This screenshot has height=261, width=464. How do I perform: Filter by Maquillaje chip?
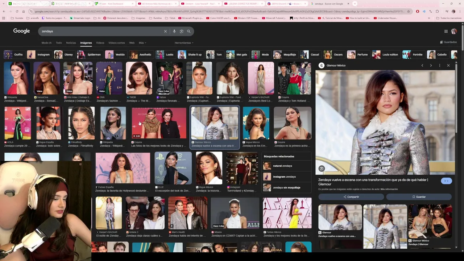(x=285, y=55)
